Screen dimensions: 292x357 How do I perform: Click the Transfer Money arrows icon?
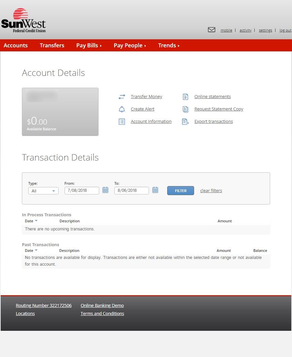tap(122, 97)
